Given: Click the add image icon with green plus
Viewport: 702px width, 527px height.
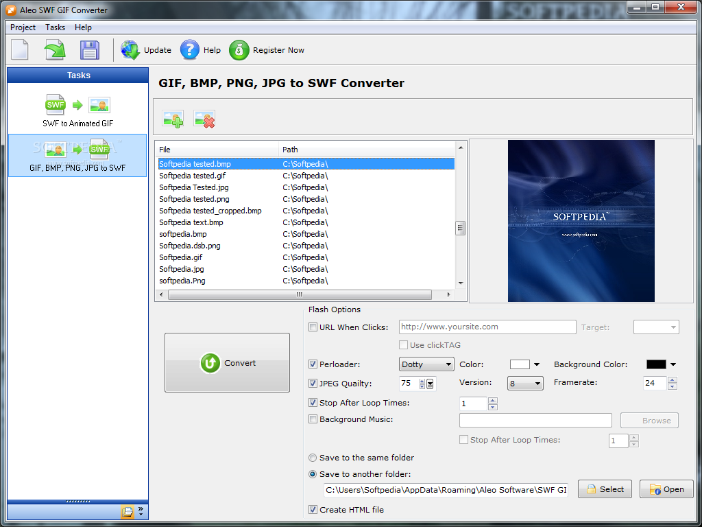Looking at the screenshot, I should tap(173, 119).
